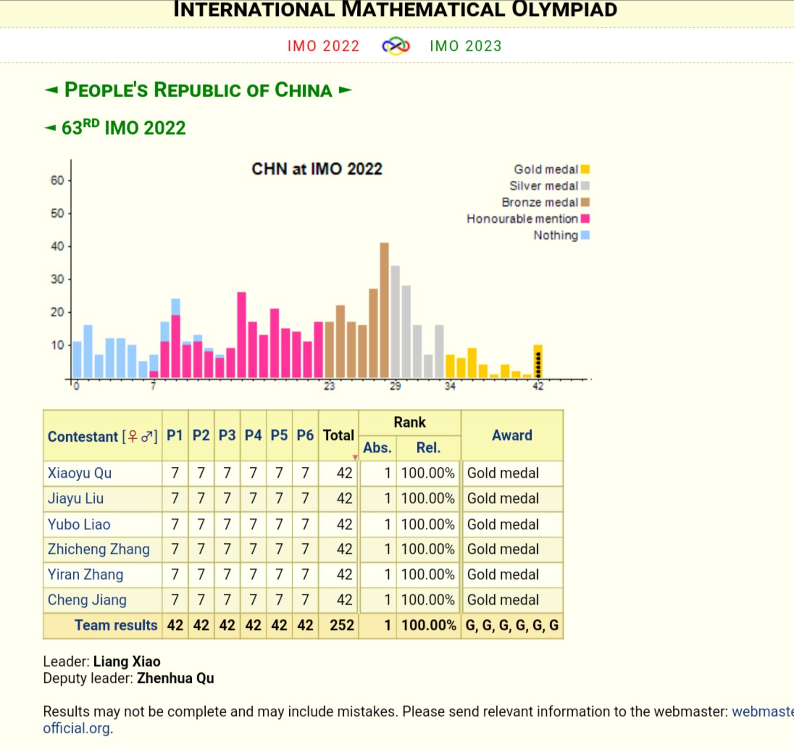Open the IMO 2023 link

coord(466,46)
